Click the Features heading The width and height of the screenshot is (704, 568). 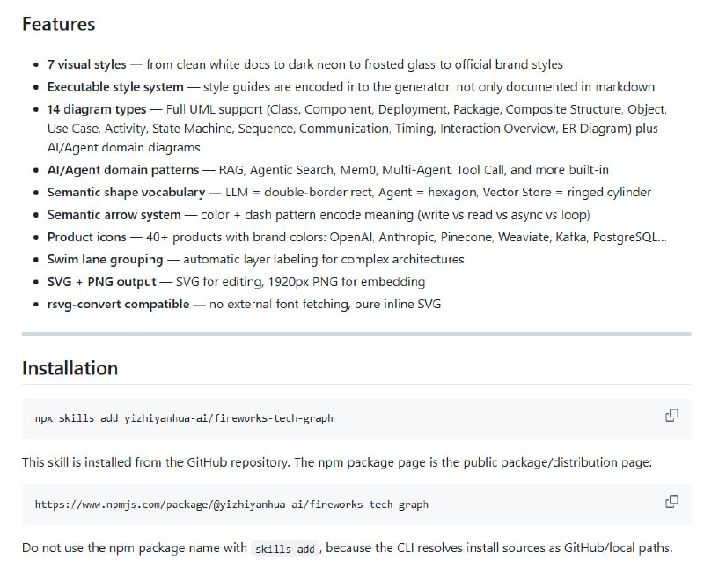pos(58,24)
